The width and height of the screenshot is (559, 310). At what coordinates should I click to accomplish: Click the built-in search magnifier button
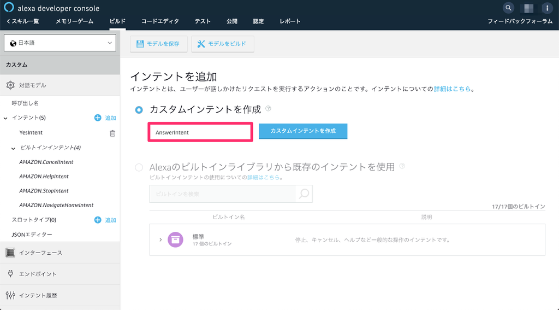coord(304,194)
